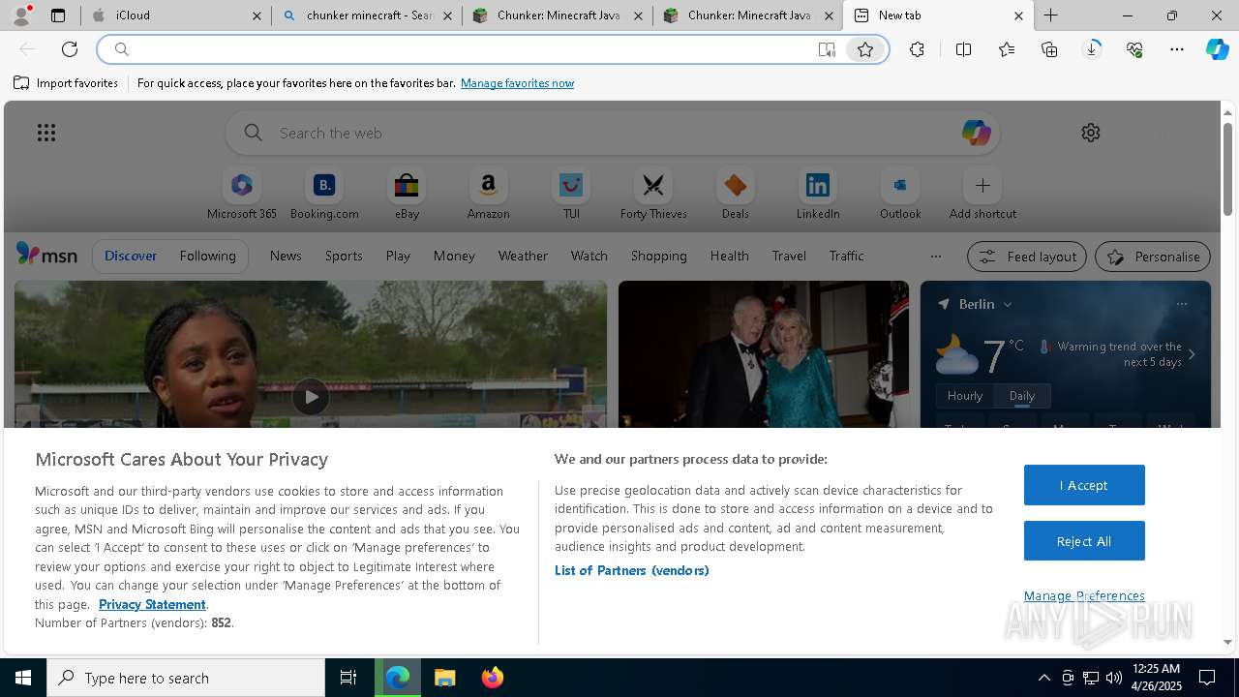Viewport: 1239px width, 697px height.
Task: Open the tab actions menu icon
Action: pos(58,15)
